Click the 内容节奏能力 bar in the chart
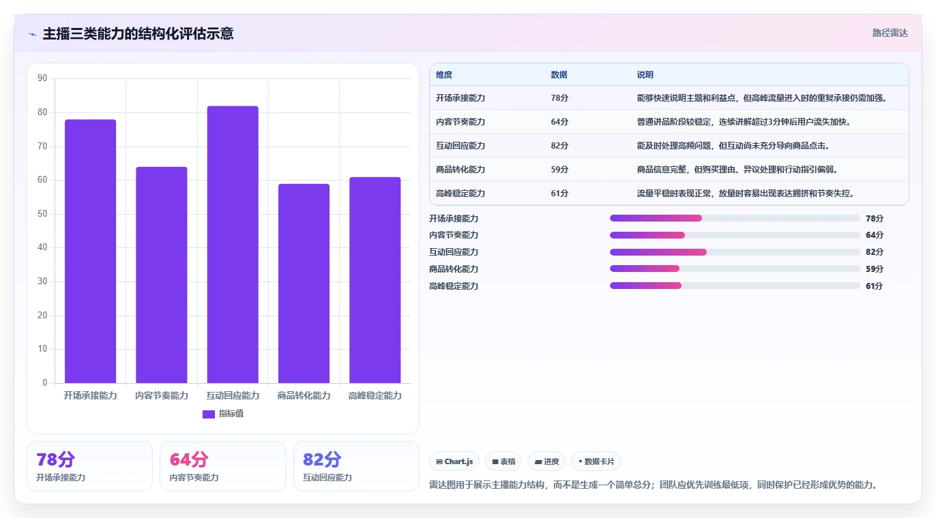The height and width of the screenshot is (518, 936). coord(162,275)
